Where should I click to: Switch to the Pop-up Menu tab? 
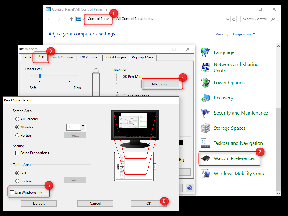click(x=143, y=57)
